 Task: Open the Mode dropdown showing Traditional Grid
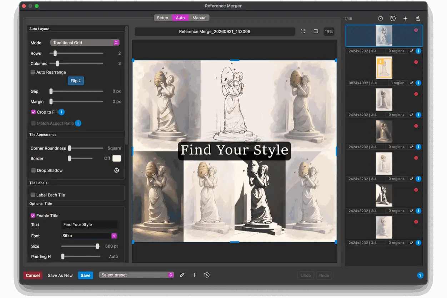coord(85,43)
